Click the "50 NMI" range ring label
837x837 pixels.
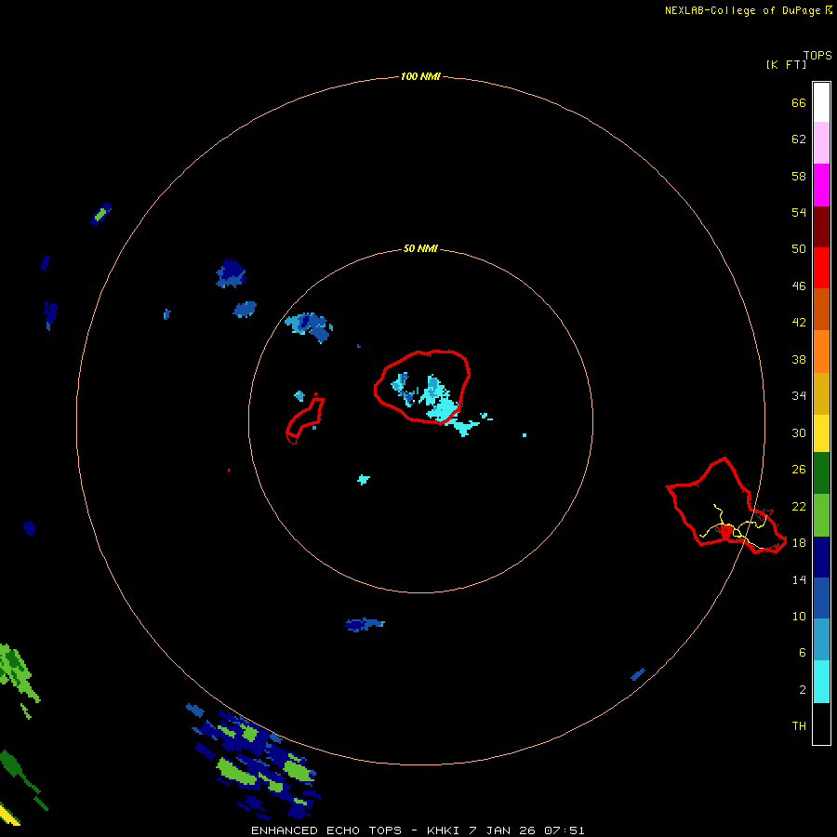420,248
